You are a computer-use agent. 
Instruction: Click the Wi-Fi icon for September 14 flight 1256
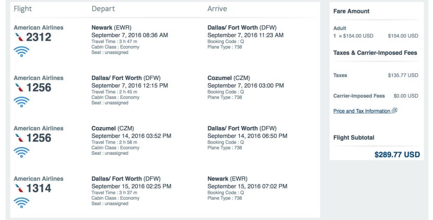pyautogui.click(x=21, y=152)
